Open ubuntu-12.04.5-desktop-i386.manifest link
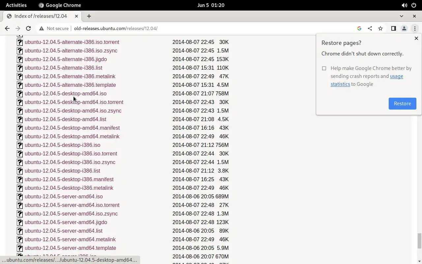 coord(69,179)
